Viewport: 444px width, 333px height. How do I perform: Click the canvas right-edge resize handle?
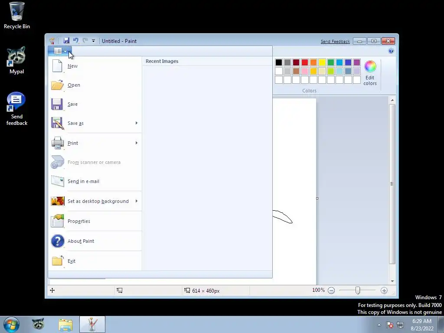click(317, 198)
